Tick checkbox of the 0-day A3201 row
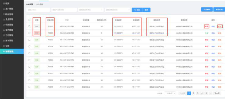This screenshot has width=225, height=99. [30, 33]
